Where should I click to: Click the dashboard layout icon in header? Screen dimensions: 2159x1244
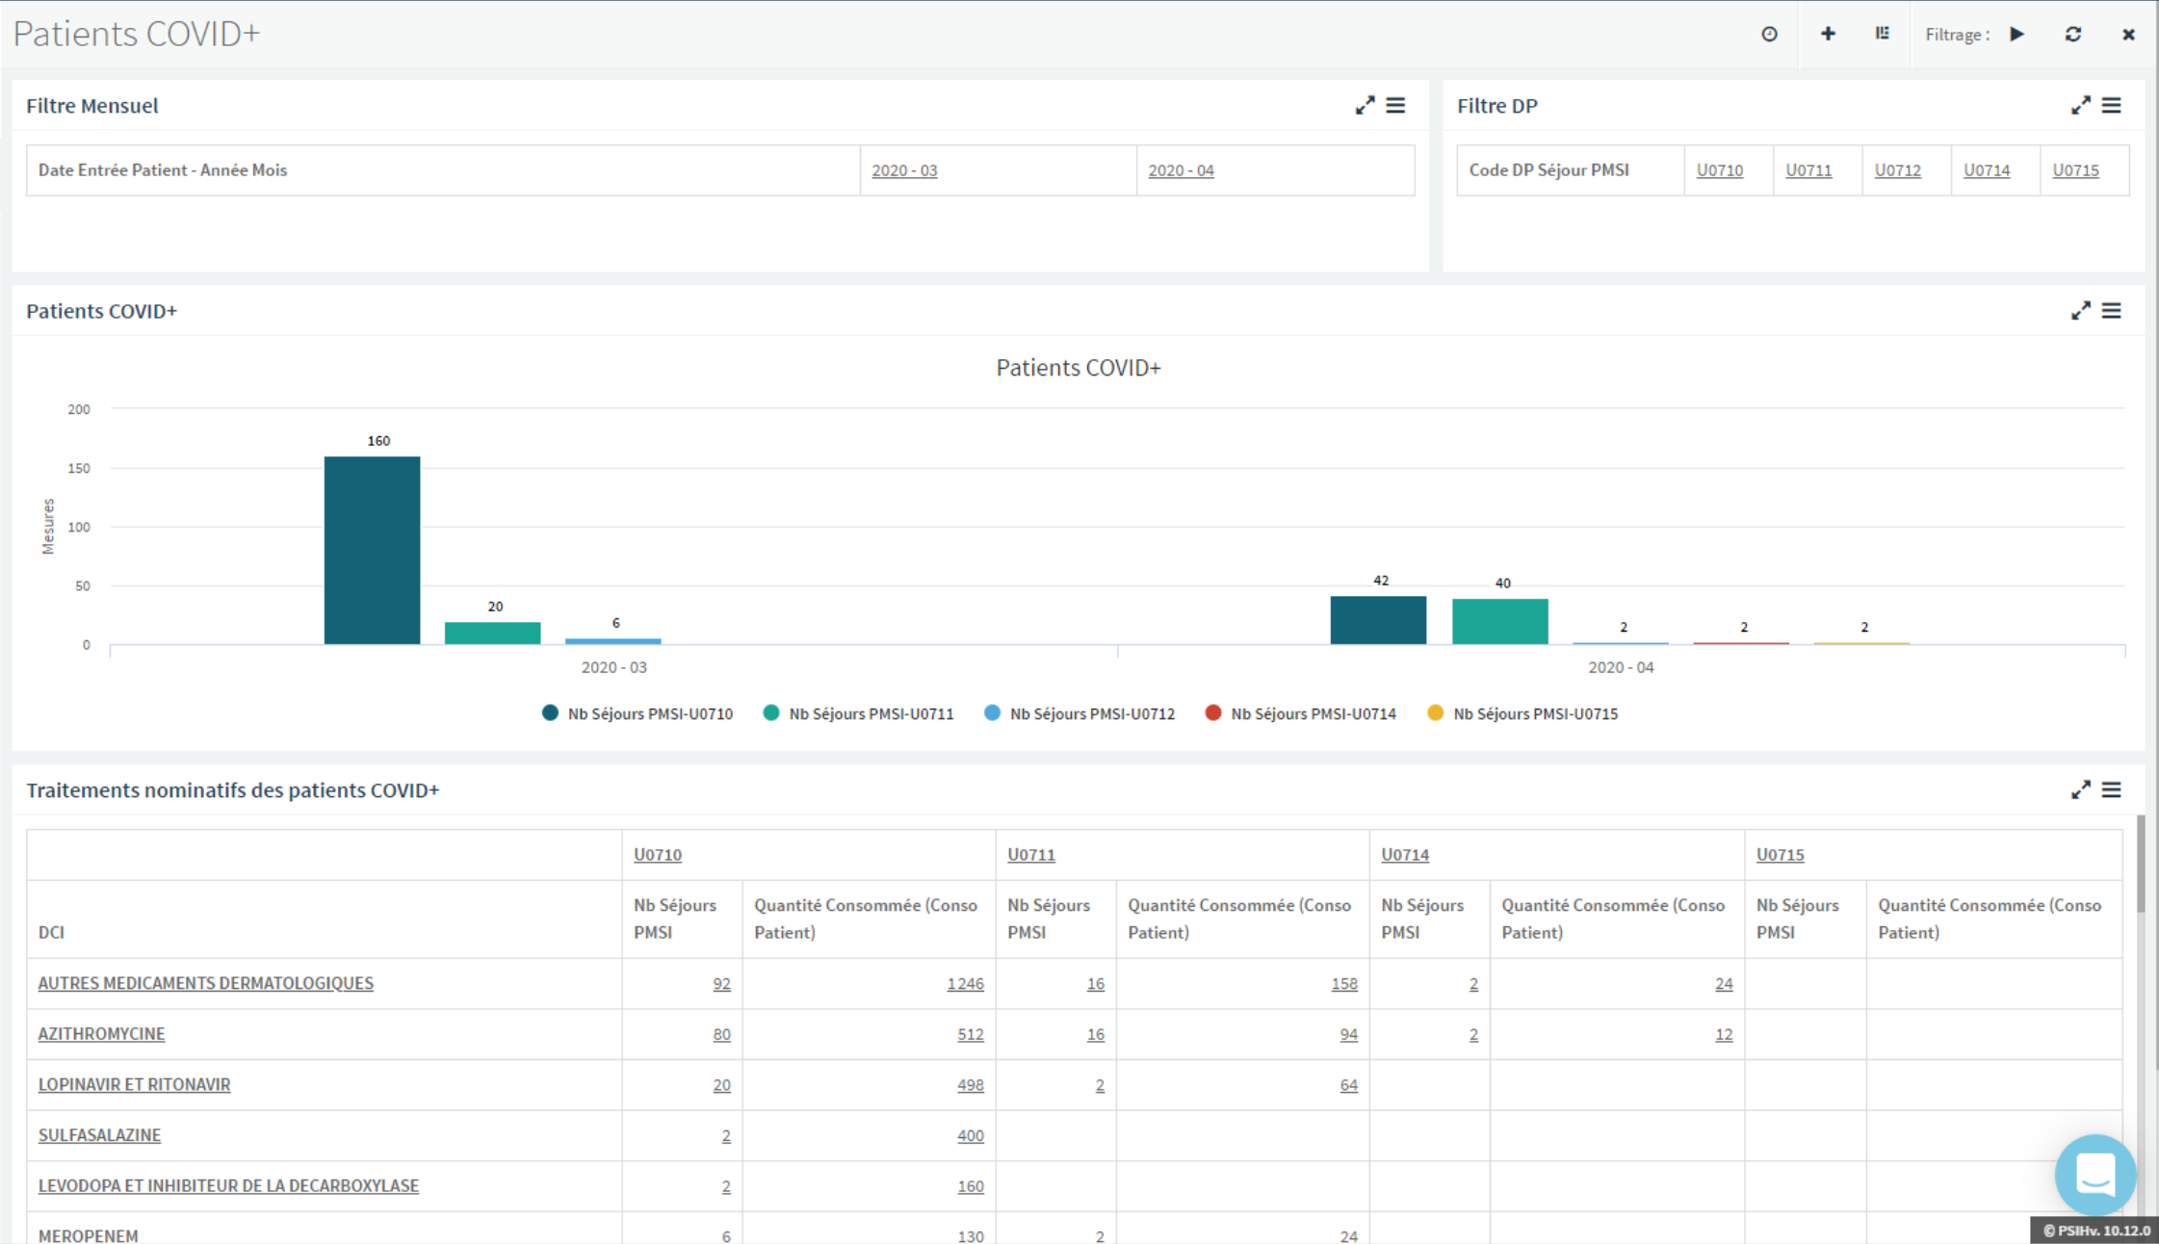click(x=1882, y=35)
